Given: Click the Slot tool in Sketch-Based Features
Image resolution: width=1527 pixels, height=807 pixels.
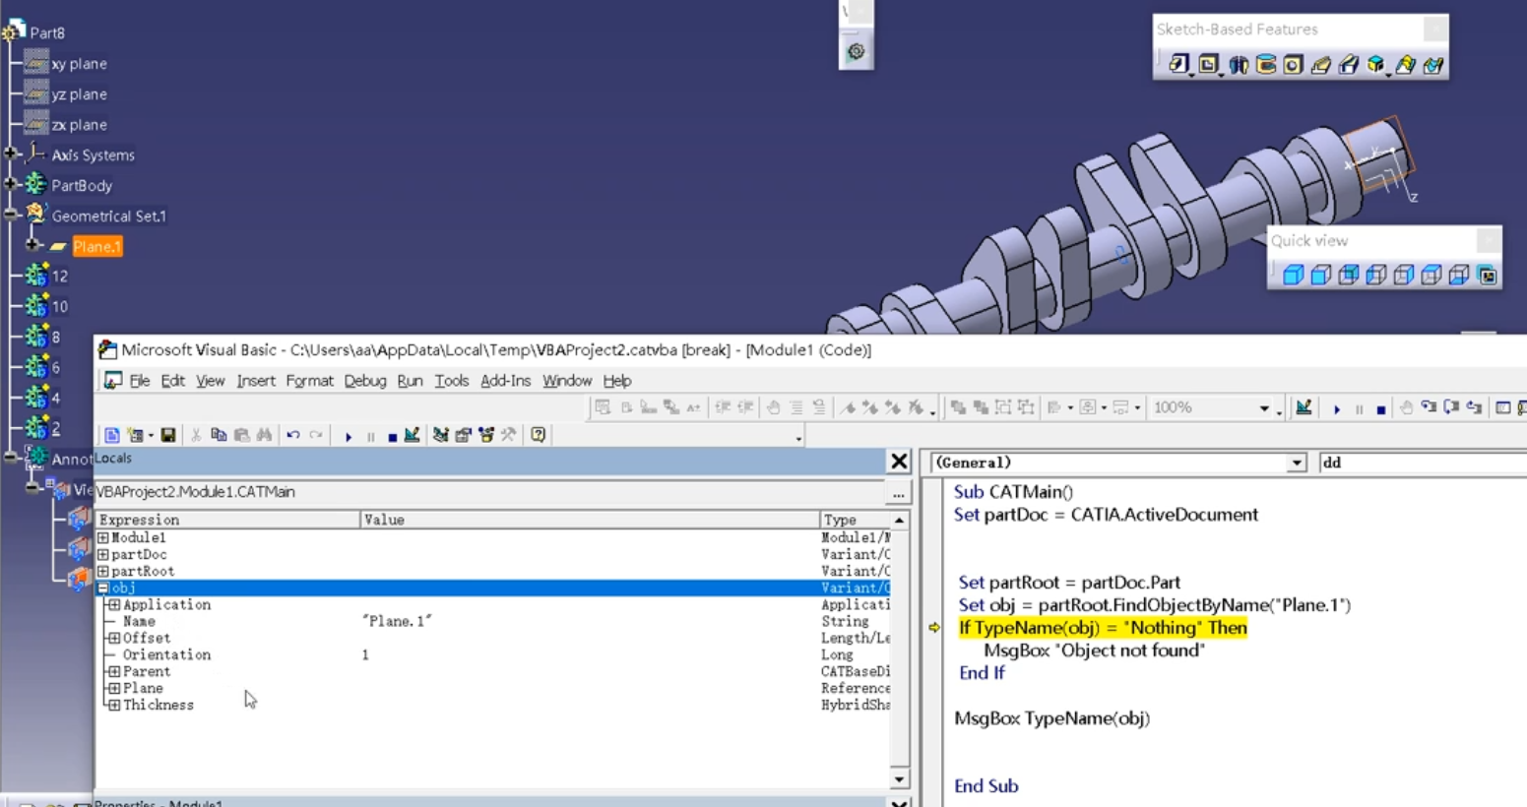Looking at the screenshot, I should (1349, 64).
